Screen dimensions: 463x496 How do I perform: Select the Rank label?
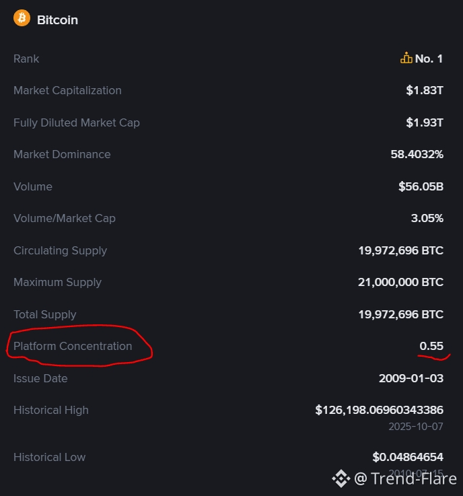coord(26,59)
